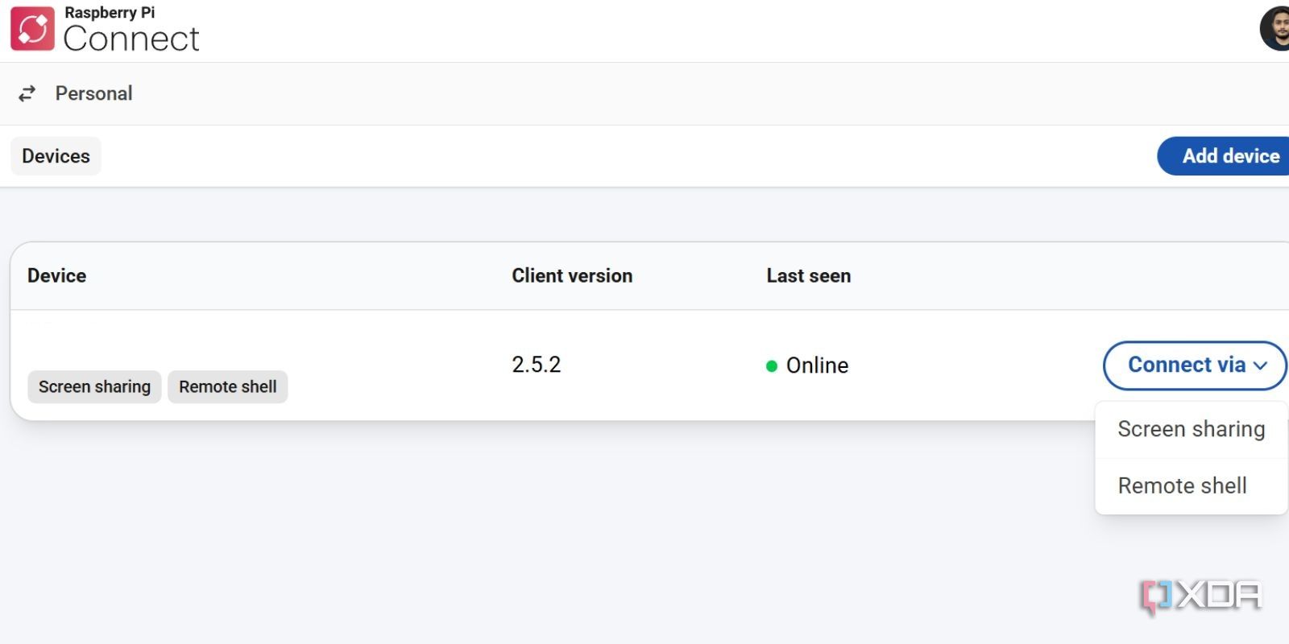The height and width of the screenshot is (644, 1289).
Task: Select the Devices tab
Action: click(x=56, y=156)
